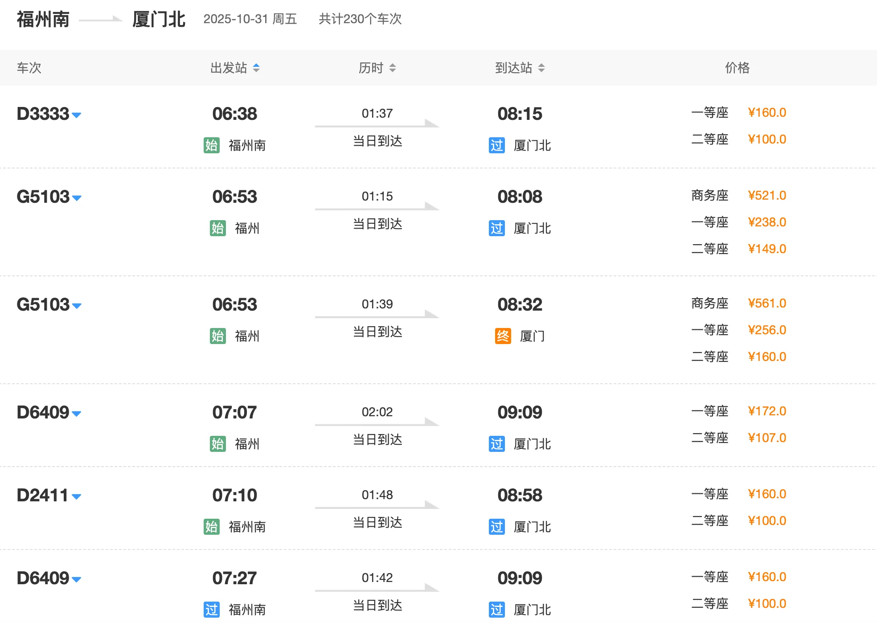Click the ¥521.0 商务座 price of G5103

point(767,195)
